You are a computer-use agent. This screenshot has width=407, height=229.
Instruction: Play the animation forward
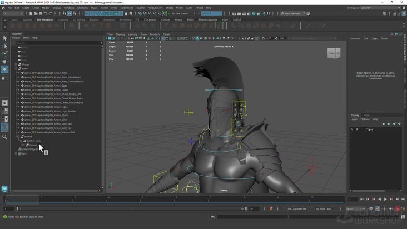click(x=385, y=199)
